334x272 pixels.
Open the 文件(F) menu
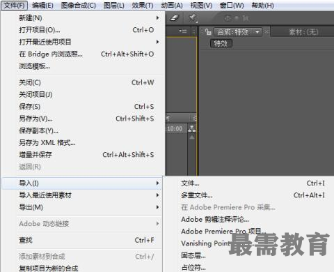[15, 5]
